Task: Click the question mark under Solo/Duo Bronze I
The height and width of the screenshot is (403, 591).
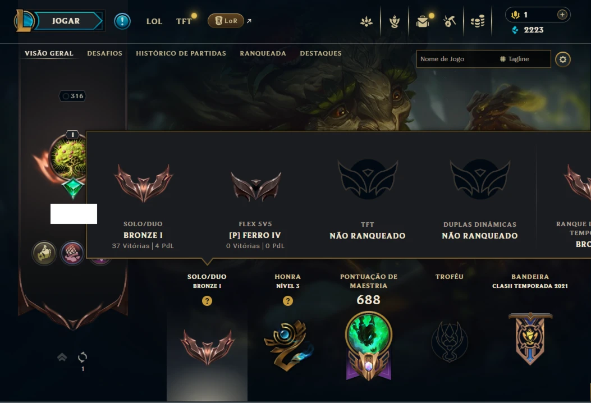Action: click(x=207, y=301)
